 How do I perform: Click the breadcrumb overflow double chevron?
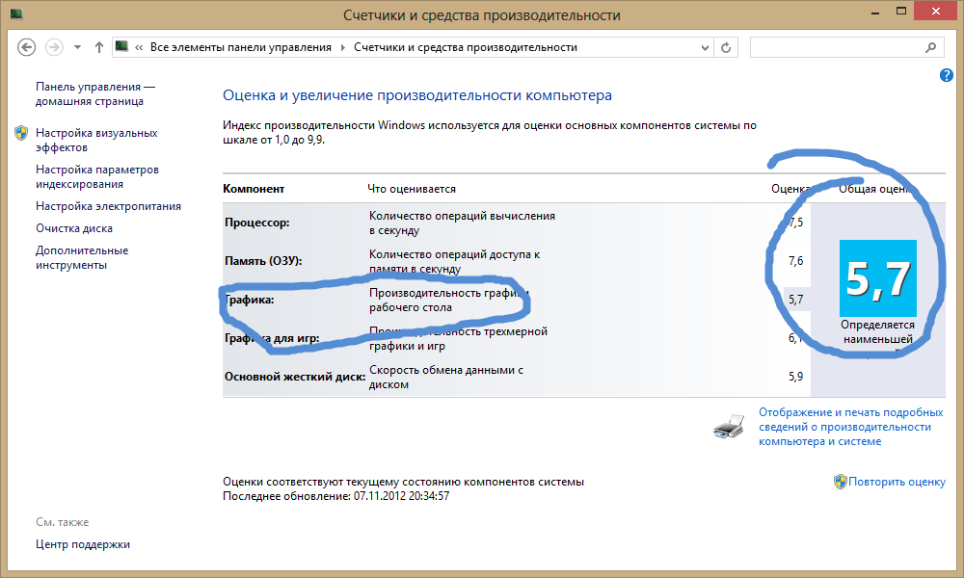(139, 47)
